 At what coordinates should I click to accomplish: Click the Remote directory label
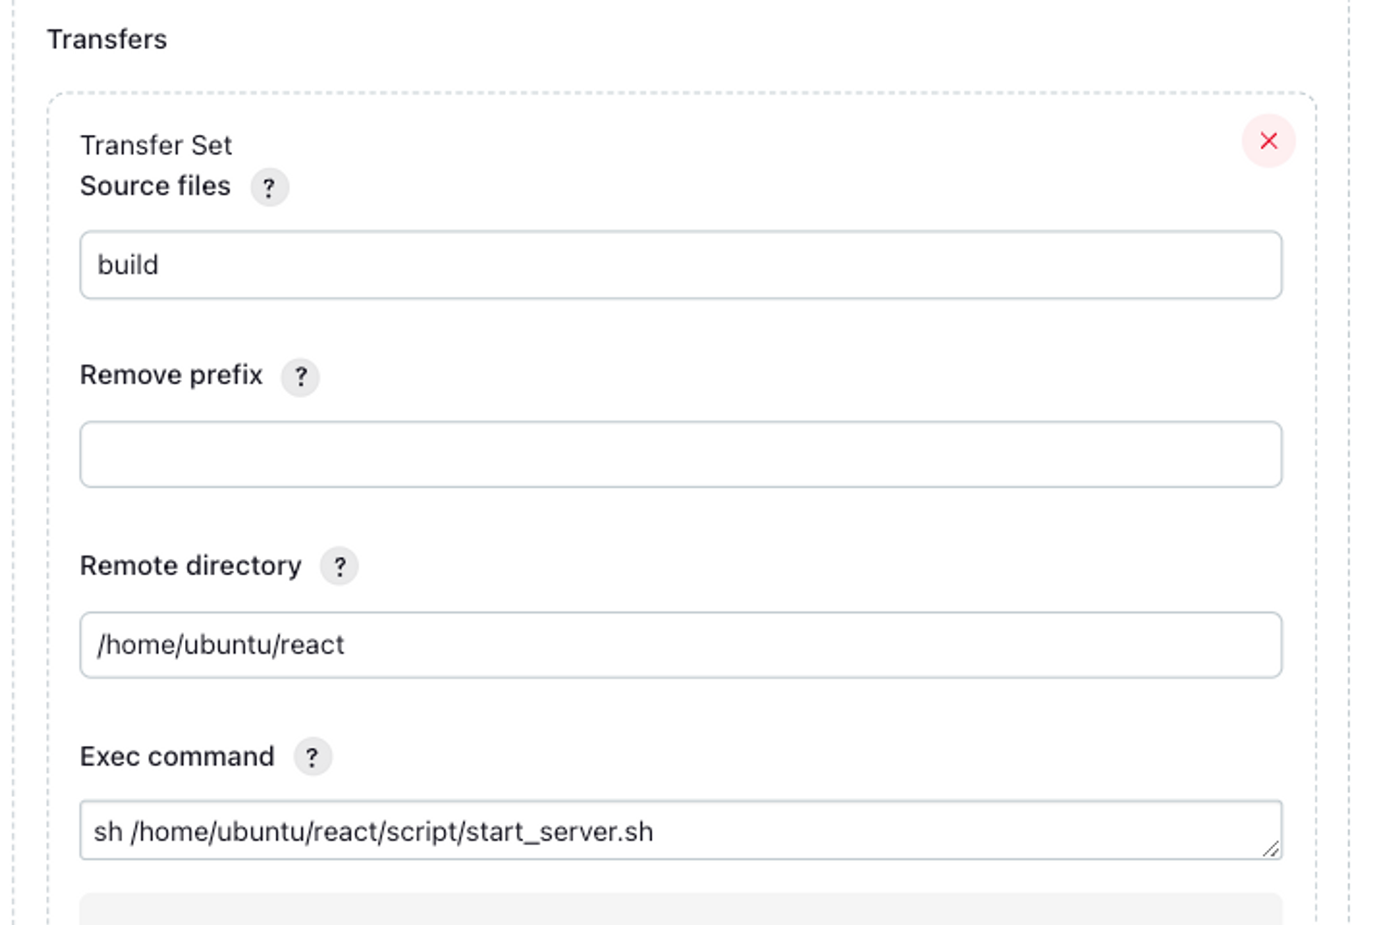pos(190,566)
